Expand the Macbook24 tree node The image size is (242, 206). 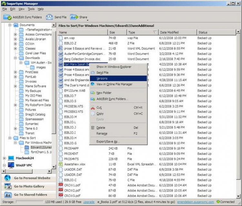4,158
